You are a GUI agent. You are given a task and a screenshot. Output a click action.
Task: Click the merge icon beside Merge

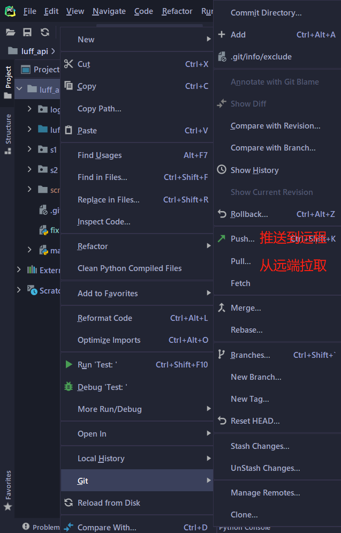point(222,307)
